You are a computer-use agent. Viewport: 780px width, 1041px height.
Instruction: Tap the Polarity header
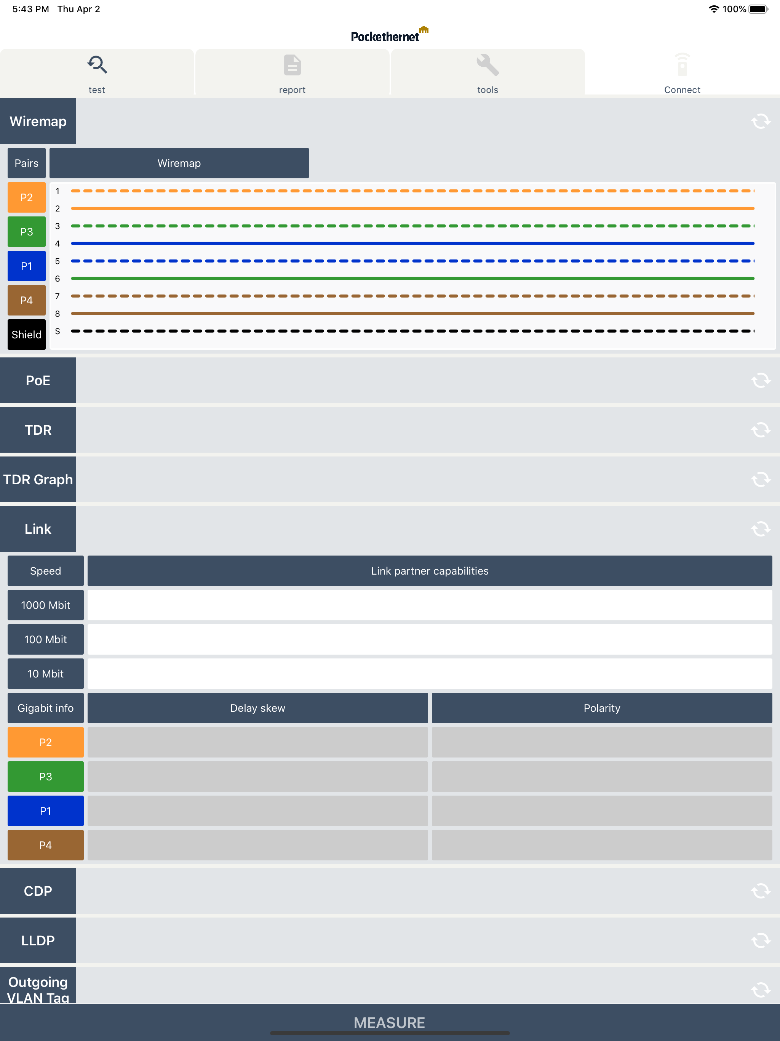pos(602,708)
